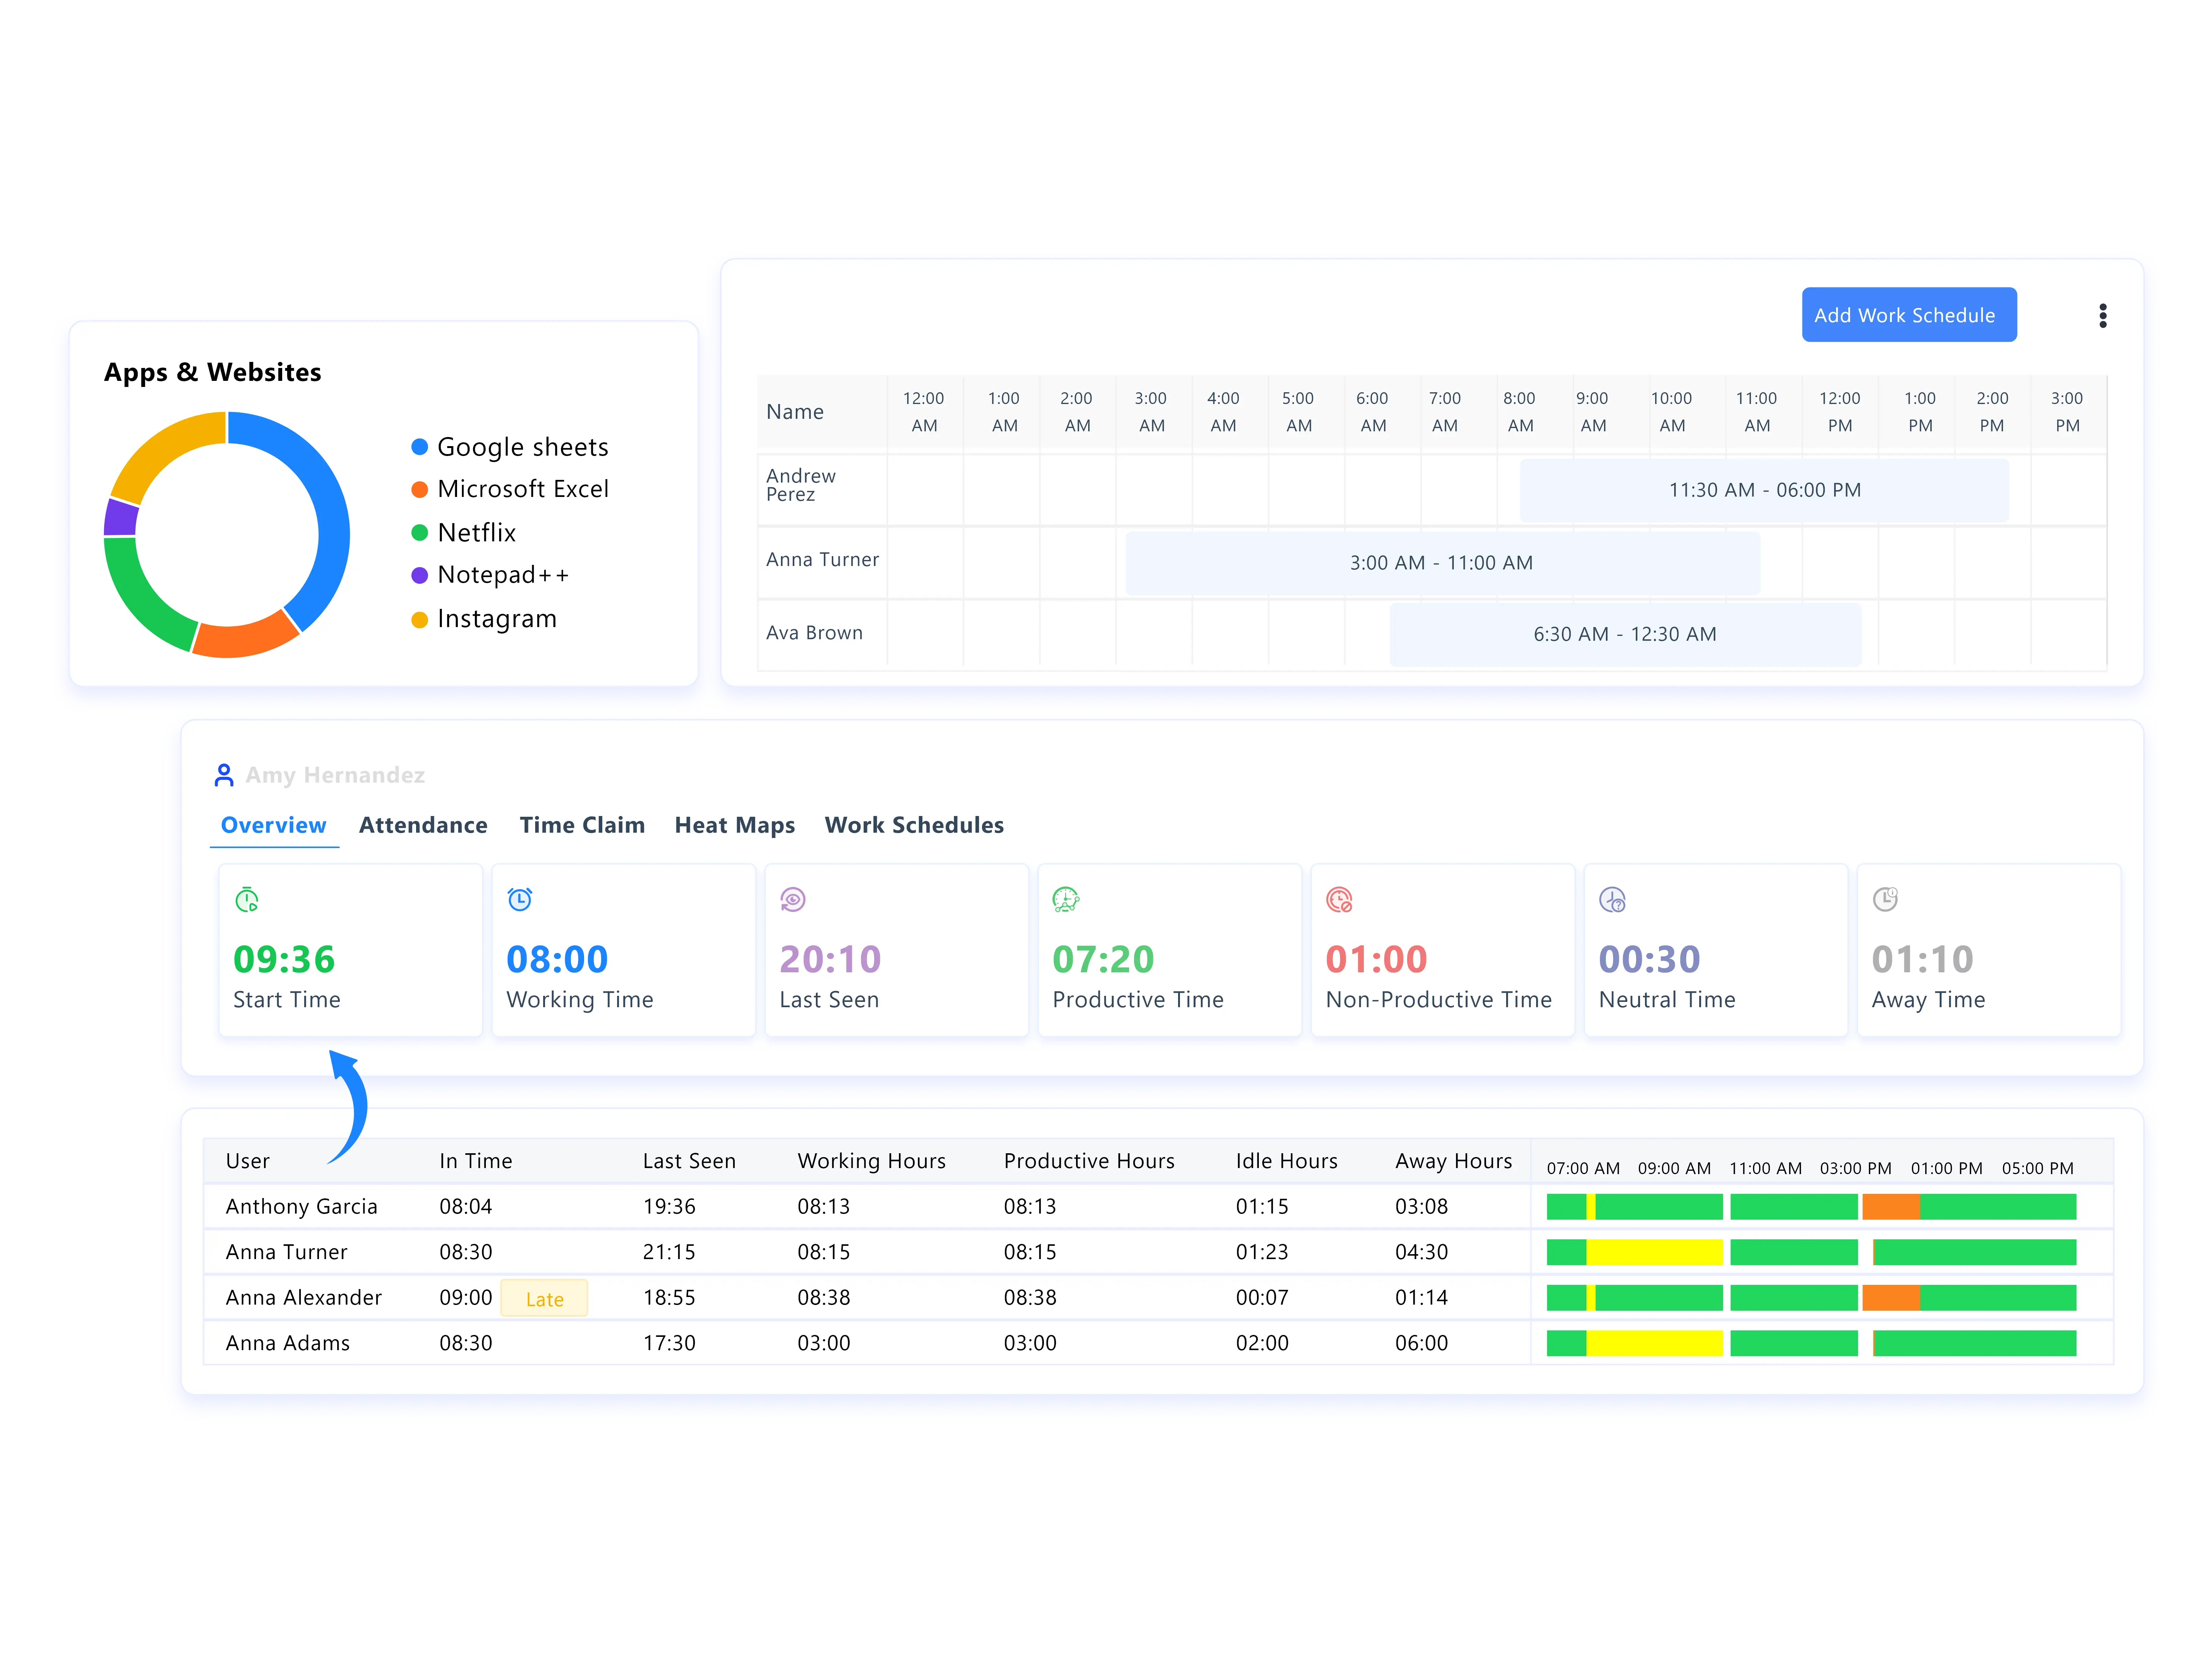Click the Last Seen eye icon
The image size is (2212, 1654).
793,899
